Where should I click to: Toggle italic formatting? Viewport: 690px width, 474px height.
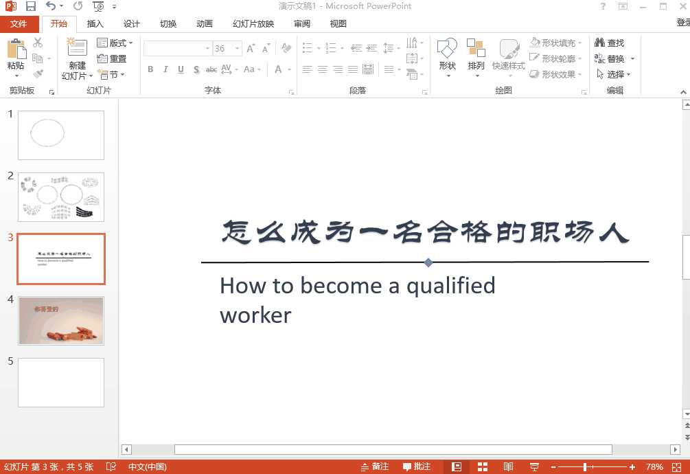pos(165,69)
